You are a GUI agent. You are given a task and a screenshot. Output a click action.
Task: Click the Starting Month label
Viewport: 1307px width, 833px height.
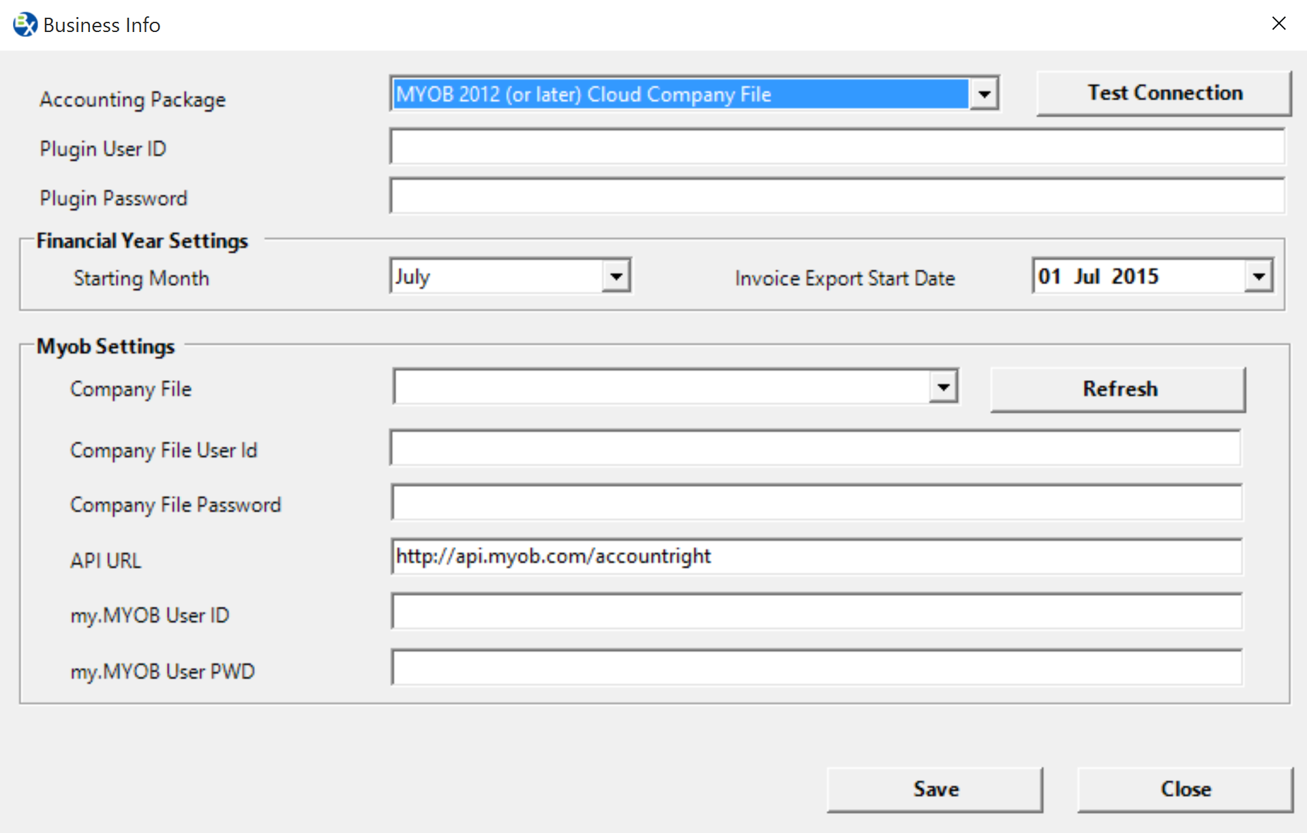[141, 279]
